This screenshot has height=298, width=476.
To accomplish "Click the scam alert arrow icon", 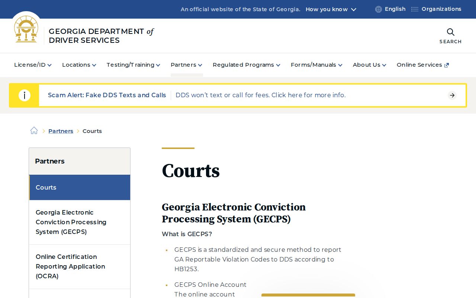I will [452, 95].
